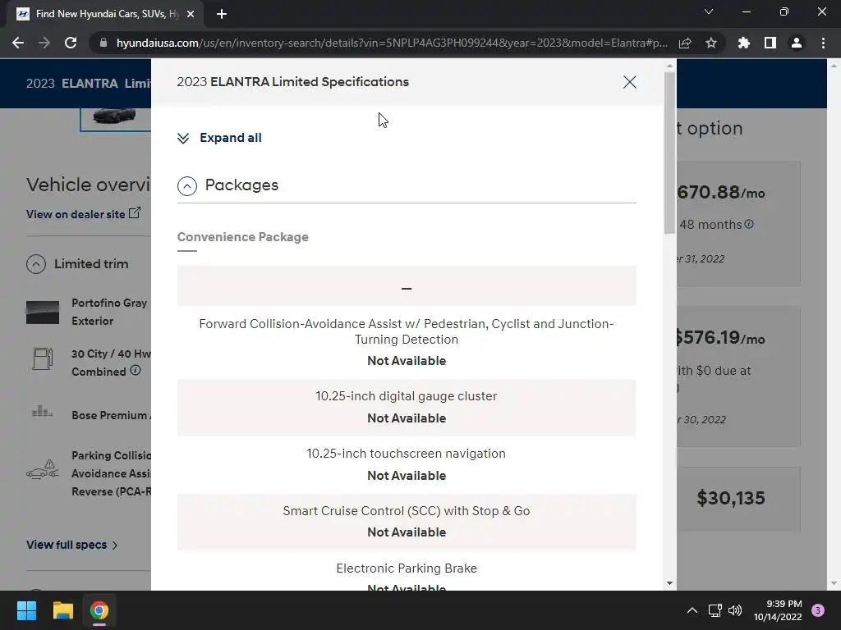Open View on dealer site link
Screen dimensions: 841x630
click(x=76, y=214)
